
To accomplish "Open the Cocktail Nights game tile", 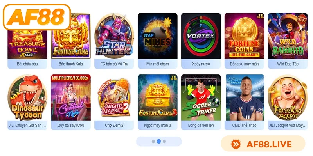I will click(71, 97).
